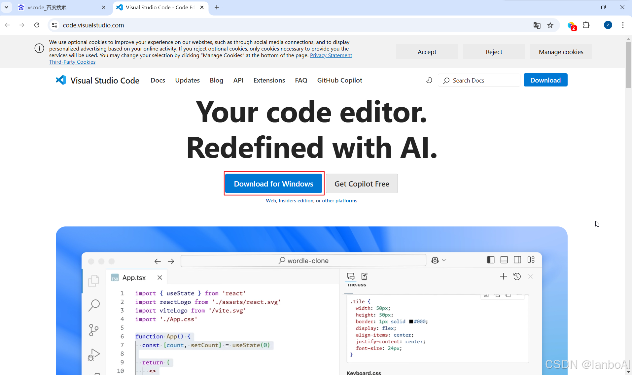Expand the tab search dropdown arrow

(6, 7)
